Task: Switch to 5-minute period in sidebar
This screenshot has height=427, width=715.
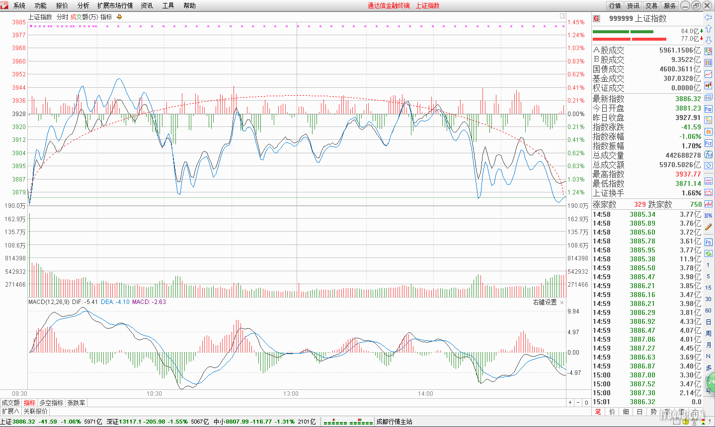Action: click(709, 276)
